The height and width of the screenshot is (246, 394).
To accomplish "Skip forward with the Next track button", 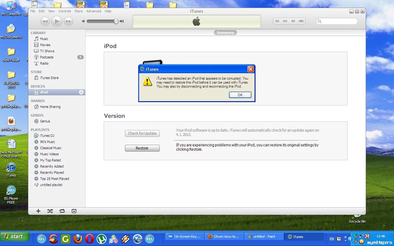I will click(x=68, y=21).
